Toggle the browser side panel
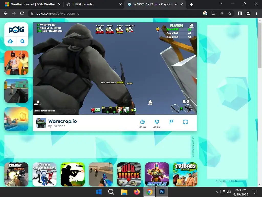This screenshot has width=262, height=197. [x=240, y=13]
